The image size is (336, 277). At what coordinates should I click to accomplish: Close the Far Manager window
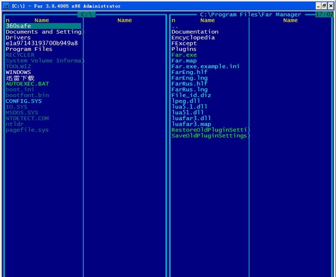click(x=331, y=6)
